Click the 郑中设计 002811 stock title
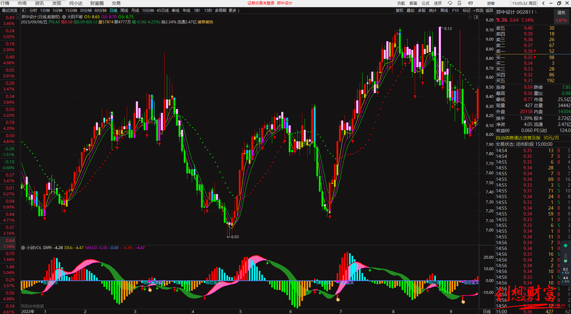This screenshot has height=314, width=571. pyautogui.click(x=515, y=12)
